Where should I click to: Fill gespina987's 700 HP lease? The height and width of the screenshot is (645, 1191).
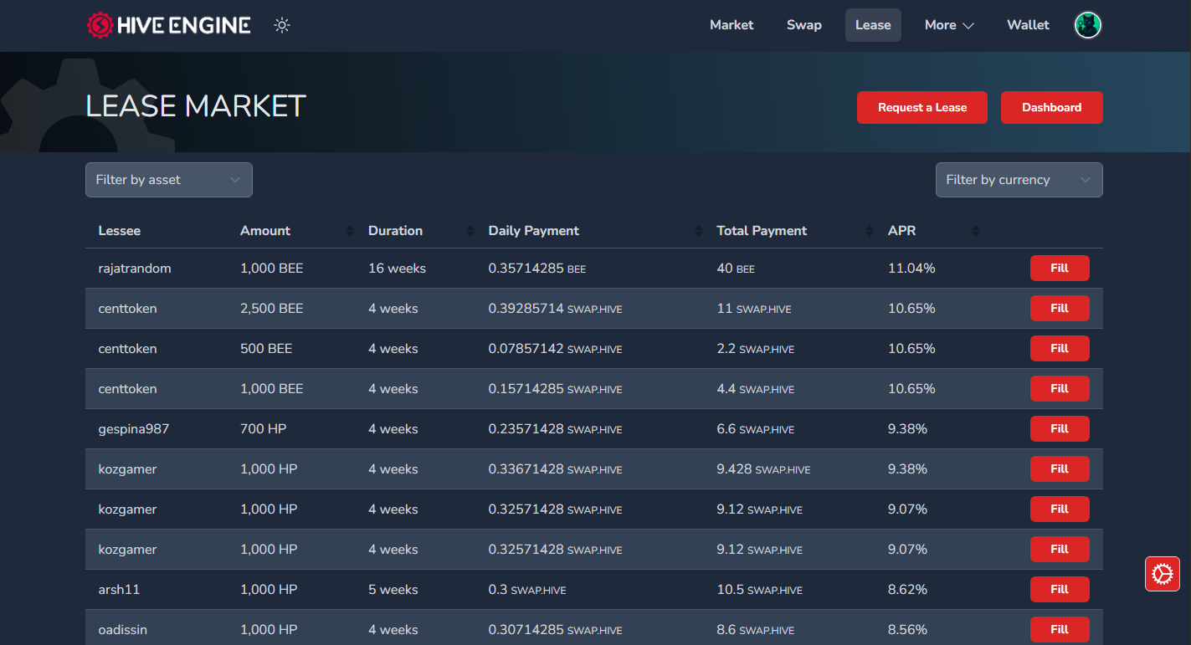click(x=1060, y=428)
